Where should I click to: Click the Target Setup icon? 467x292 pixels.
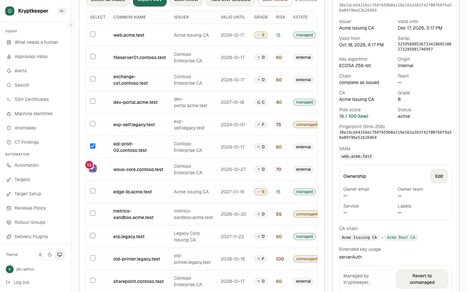pyautogui.click(x=9, y=194)
